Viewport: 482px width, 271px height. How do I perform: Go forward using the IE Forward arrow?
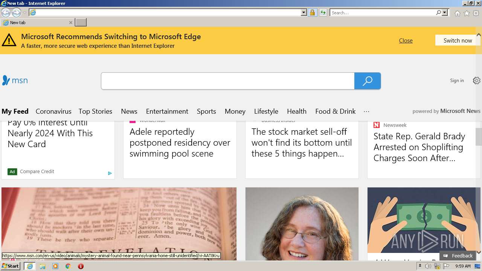(16, 12)
